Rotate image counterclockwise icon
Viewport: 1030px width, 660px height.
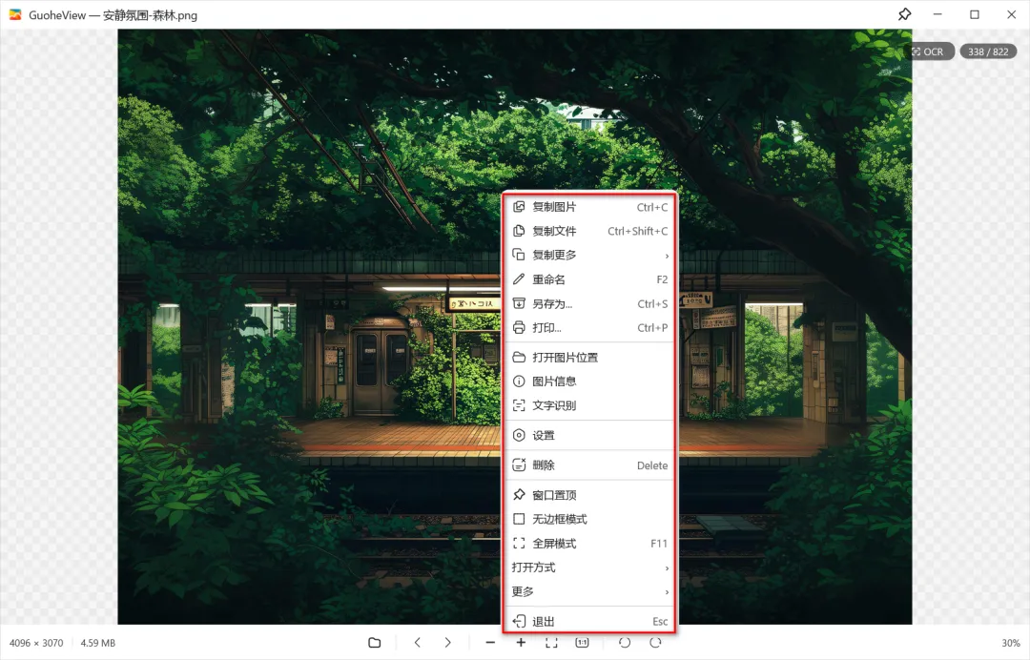click(x=625, y=642)
